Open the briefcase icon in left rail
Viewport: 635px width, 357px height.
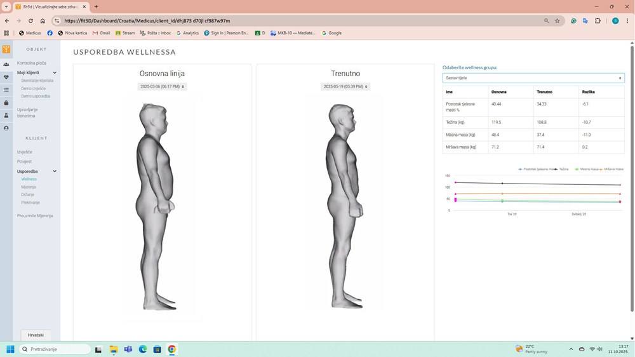point(6,103)
